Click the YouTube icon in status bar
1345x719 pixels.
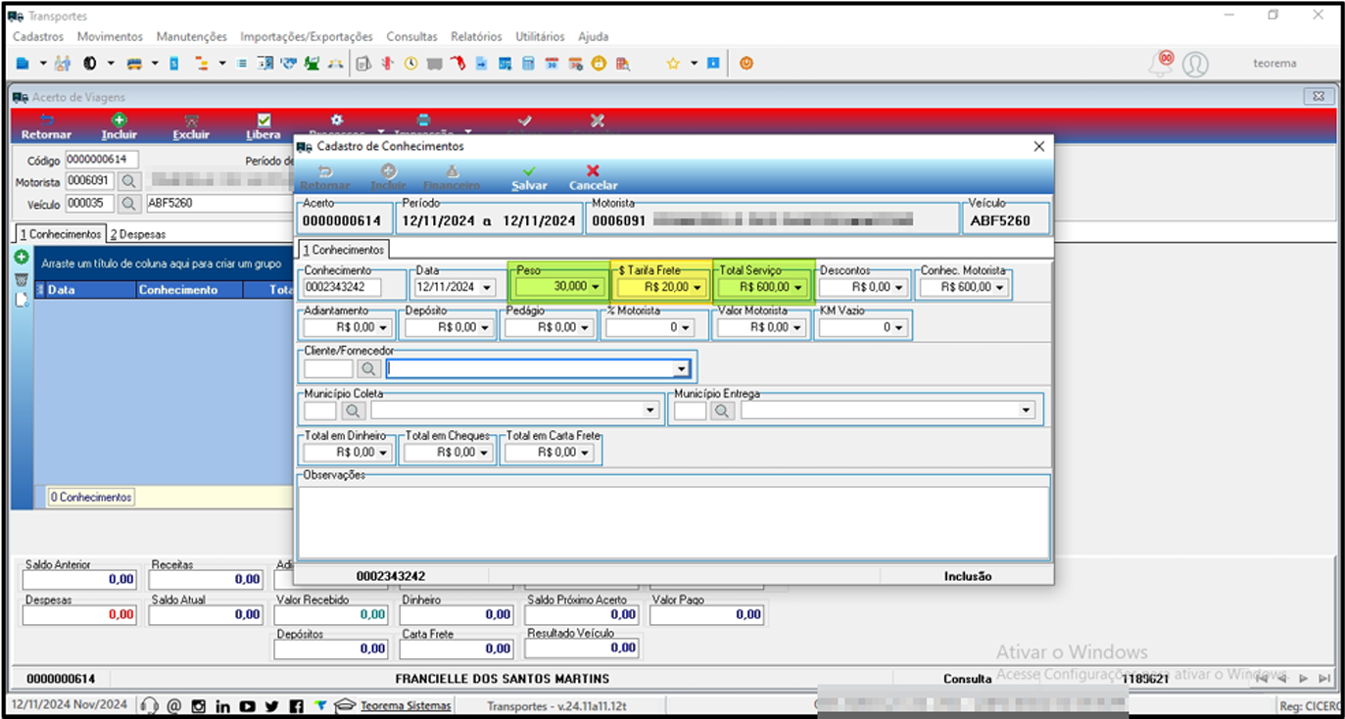click(247, 705)
